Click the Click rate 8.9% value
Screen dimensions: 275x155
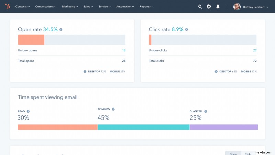pyautogui.click(x=177, y=29)
